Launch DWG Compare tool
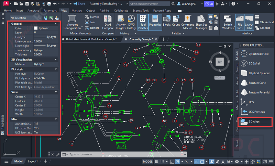Viewport: 275px width, 166px height. [108, 22]
